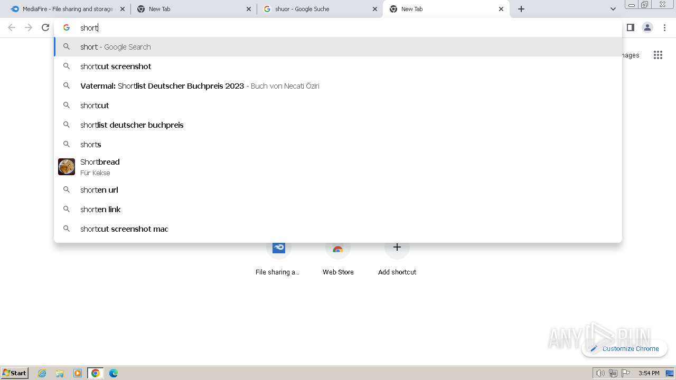Switch to the MediaFire tab
676x380 pixels.
pyautogui.click(x=67, y=9)
